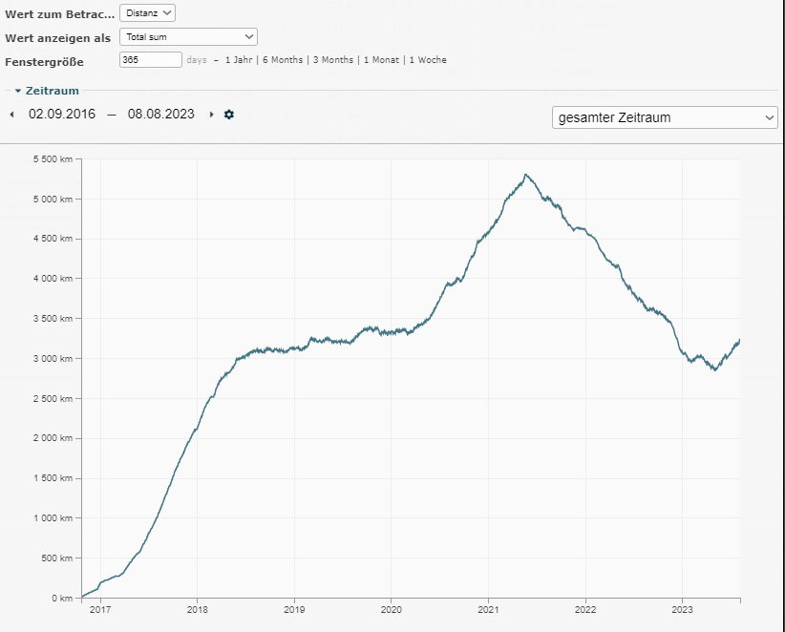Open the Total sum display dropdown

coord(188,36)
